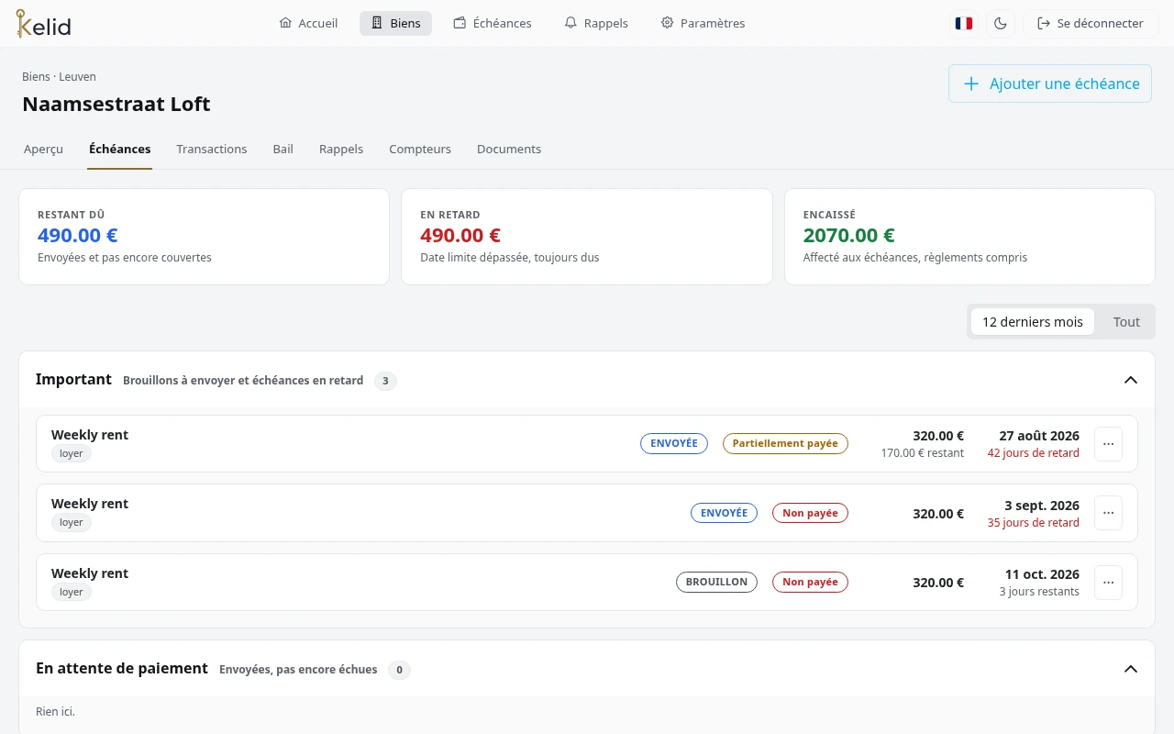Select the 12 derniers mois filter

click(x=1033, y=322)
